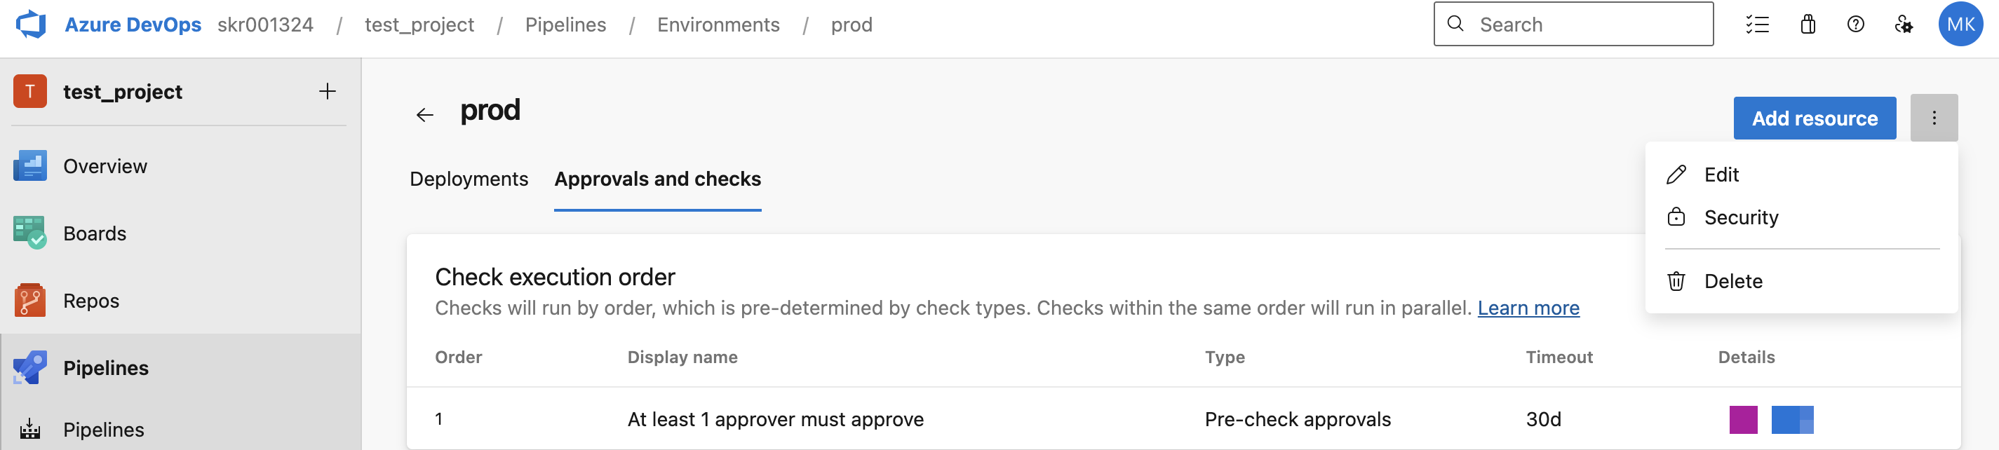
Task: Switch to the Deployments tab
Action: pyautogui.click(x=469, y=179)
